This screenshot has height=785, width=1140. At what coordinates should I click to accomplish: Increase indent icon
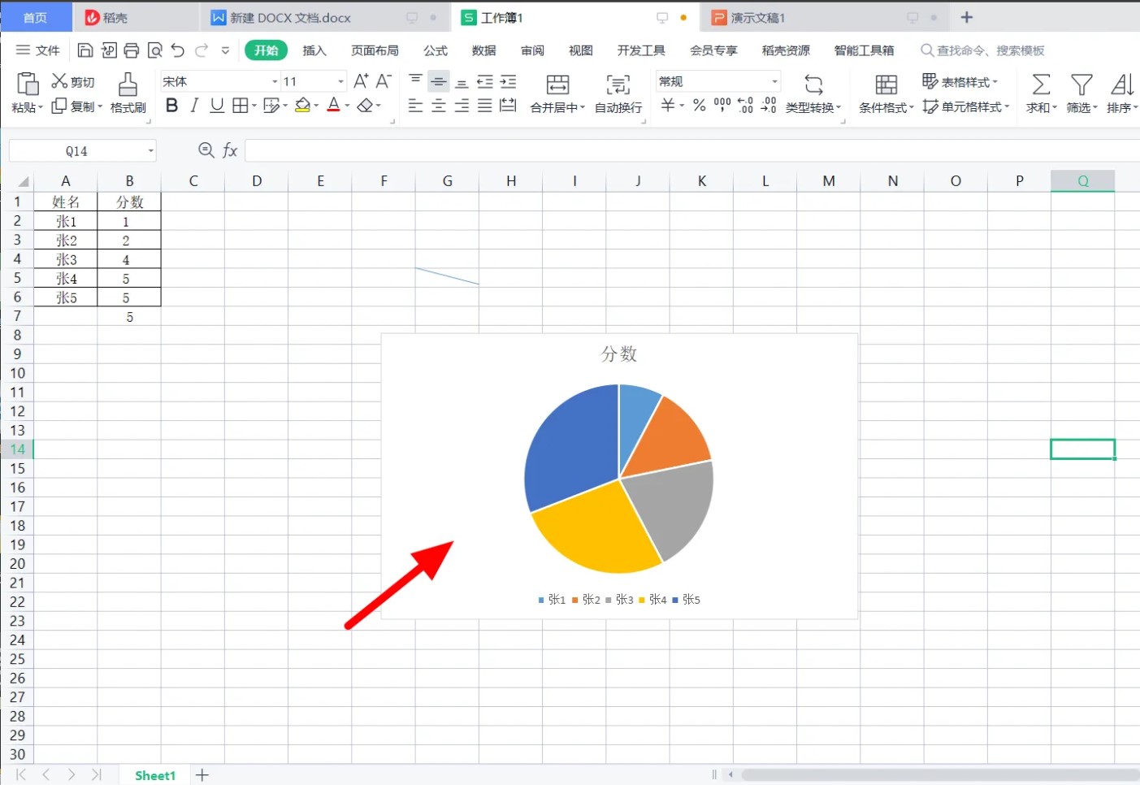click(x=508, y=81)
